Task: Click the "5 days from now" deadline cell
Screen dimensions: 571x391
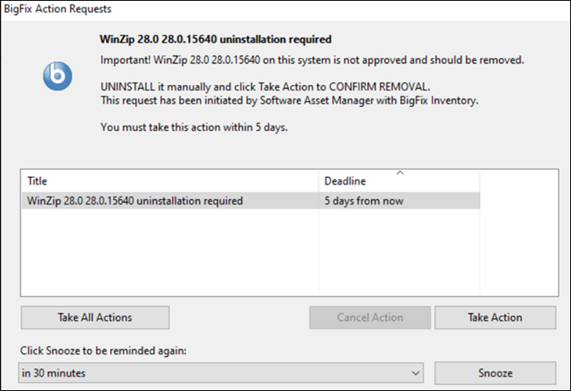Action: click(x=364, y=201)
